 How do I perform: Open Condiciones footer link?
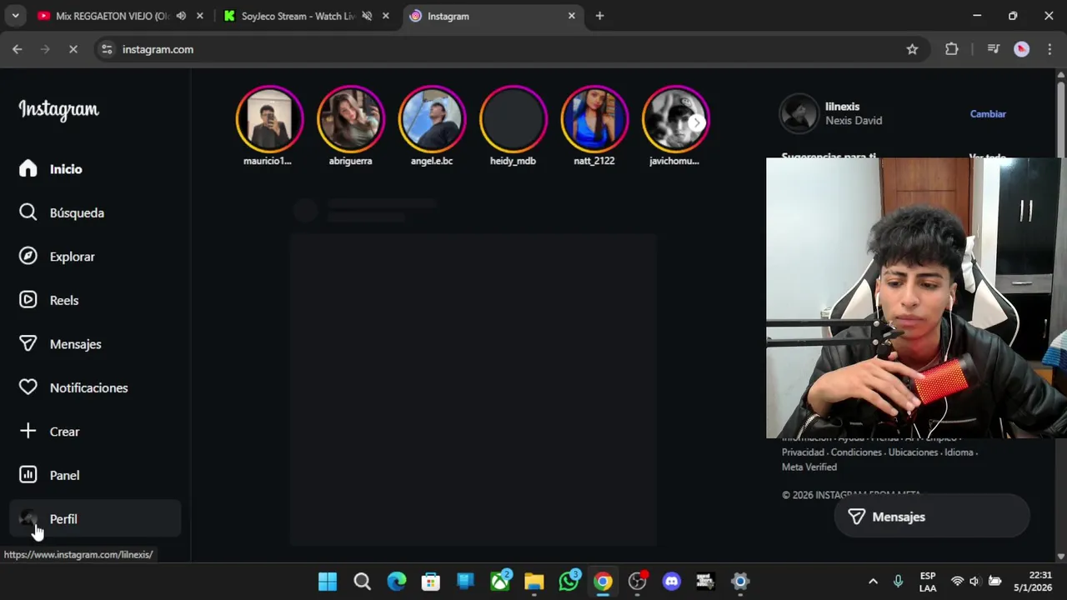tap(856, 452)
